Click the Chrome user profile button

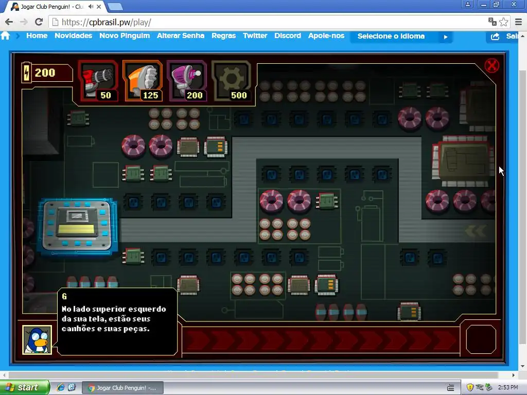(x=467, y=4)
